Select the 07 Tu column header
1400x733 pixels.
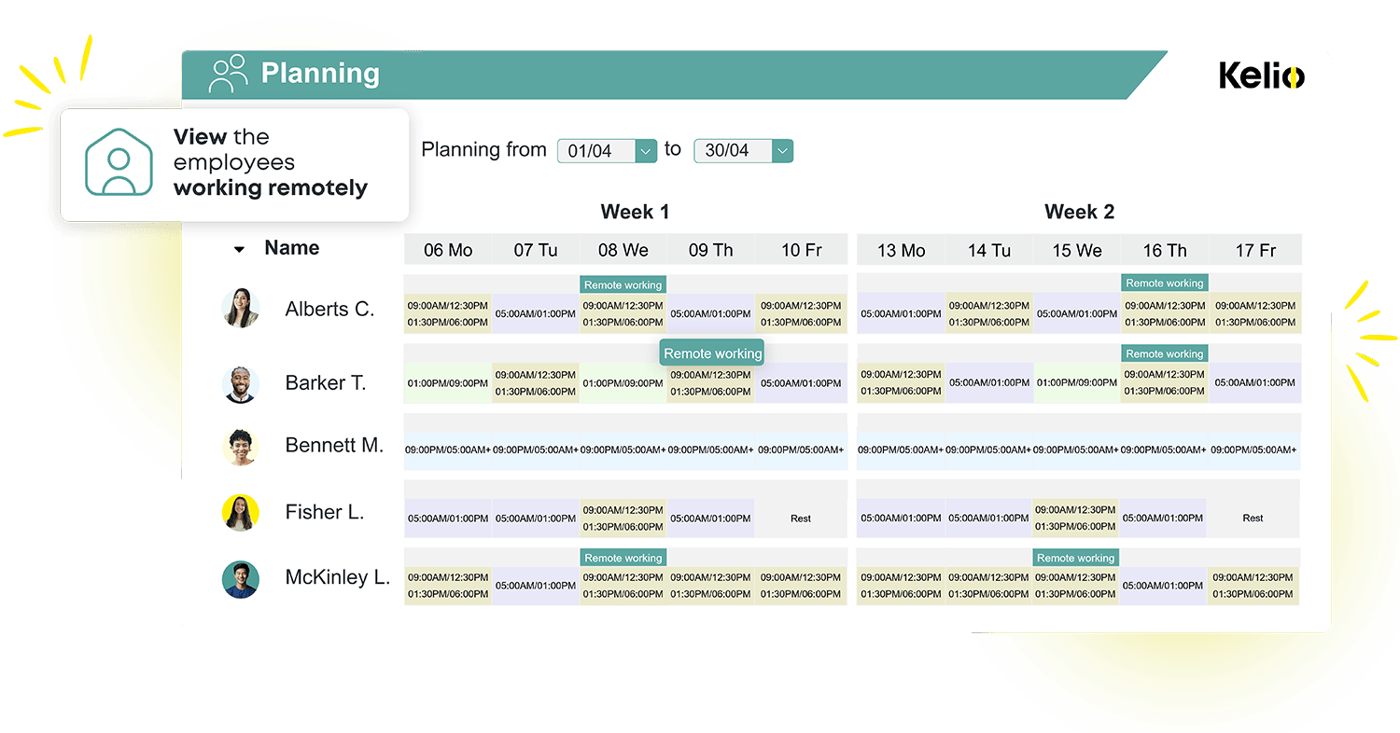[536, 250]
